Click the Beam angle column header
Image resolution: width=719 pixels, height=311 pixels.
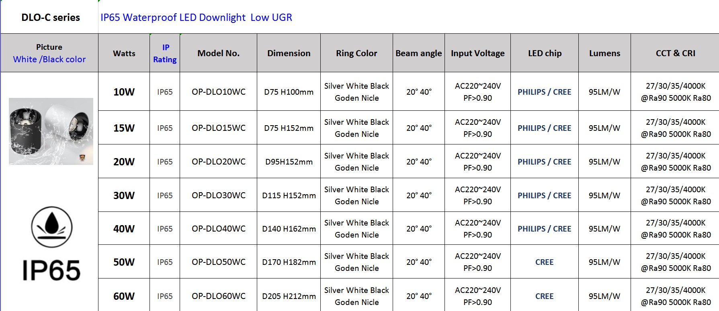(418, 53)
